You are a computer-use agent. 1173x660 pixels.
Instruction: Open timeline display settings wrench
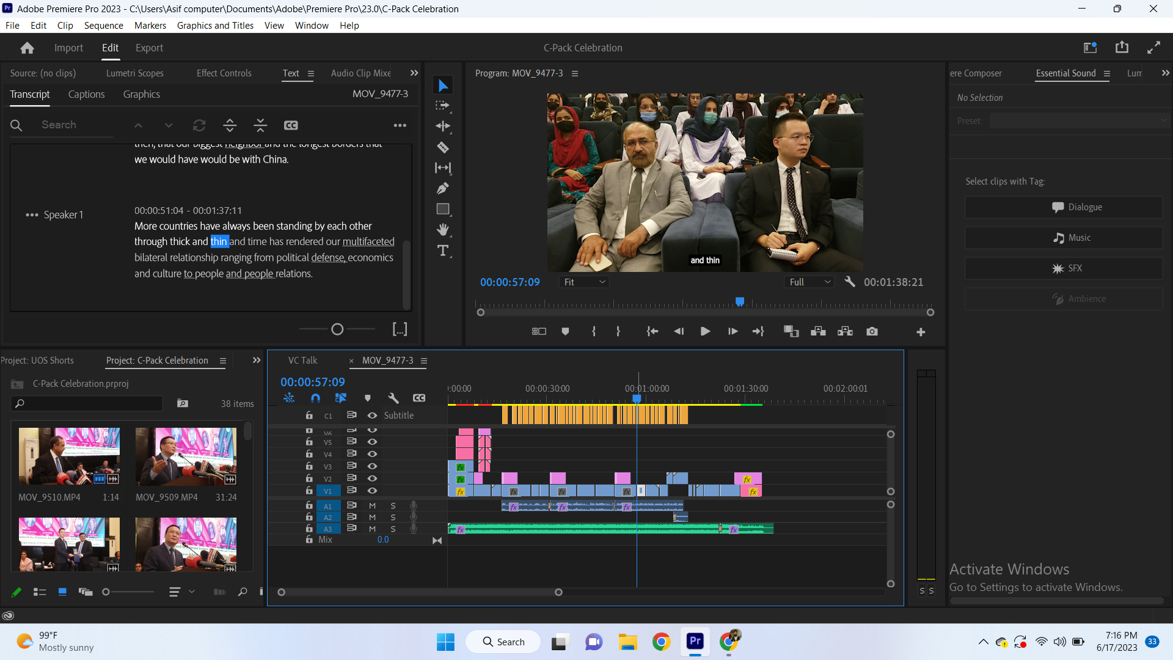coord(393,398)
